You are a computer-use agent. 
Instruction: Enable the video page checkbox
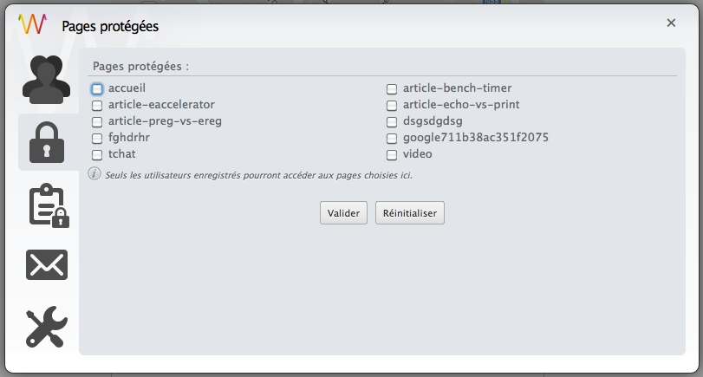pos(392,155)
